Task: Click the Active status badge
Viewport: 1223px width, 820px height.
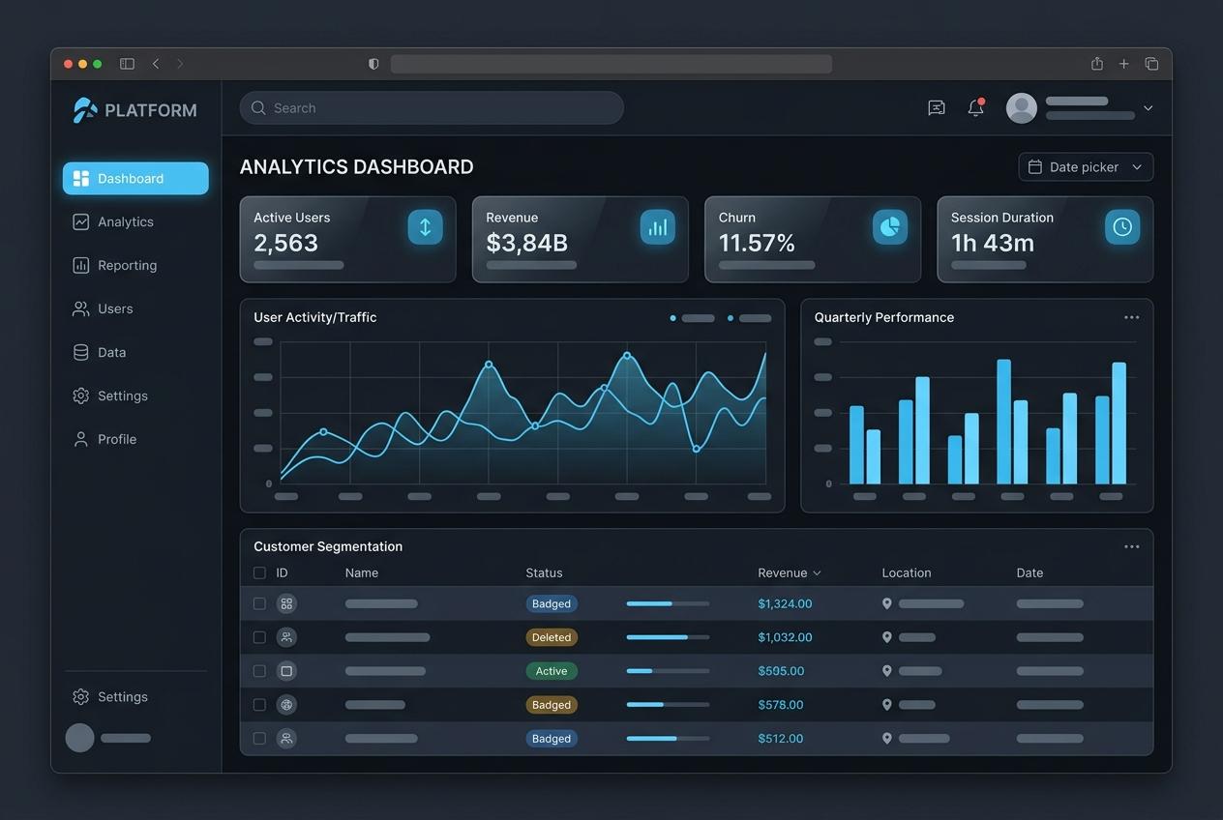Action: [552, 671]
